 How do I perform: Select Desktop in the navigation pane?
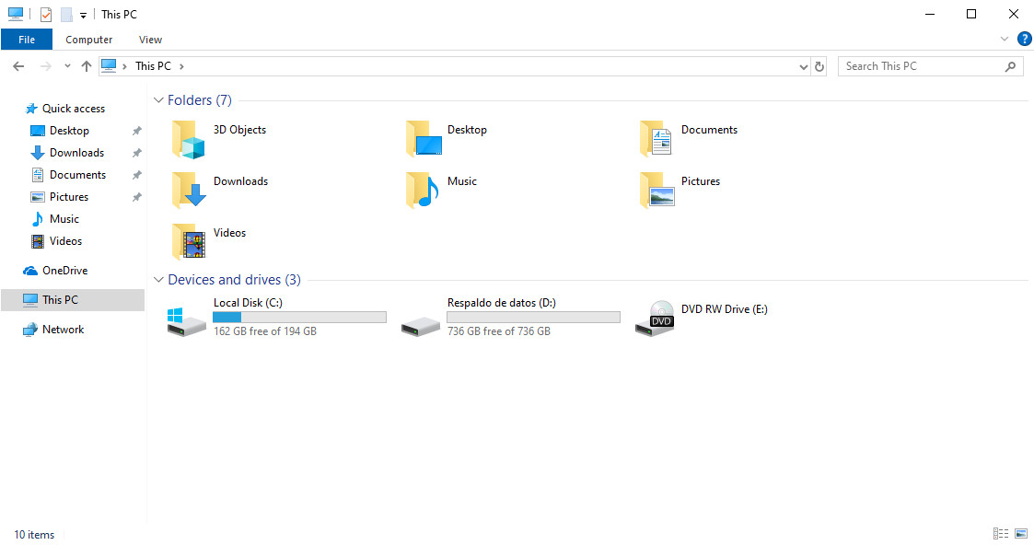[x=68, y=131]
